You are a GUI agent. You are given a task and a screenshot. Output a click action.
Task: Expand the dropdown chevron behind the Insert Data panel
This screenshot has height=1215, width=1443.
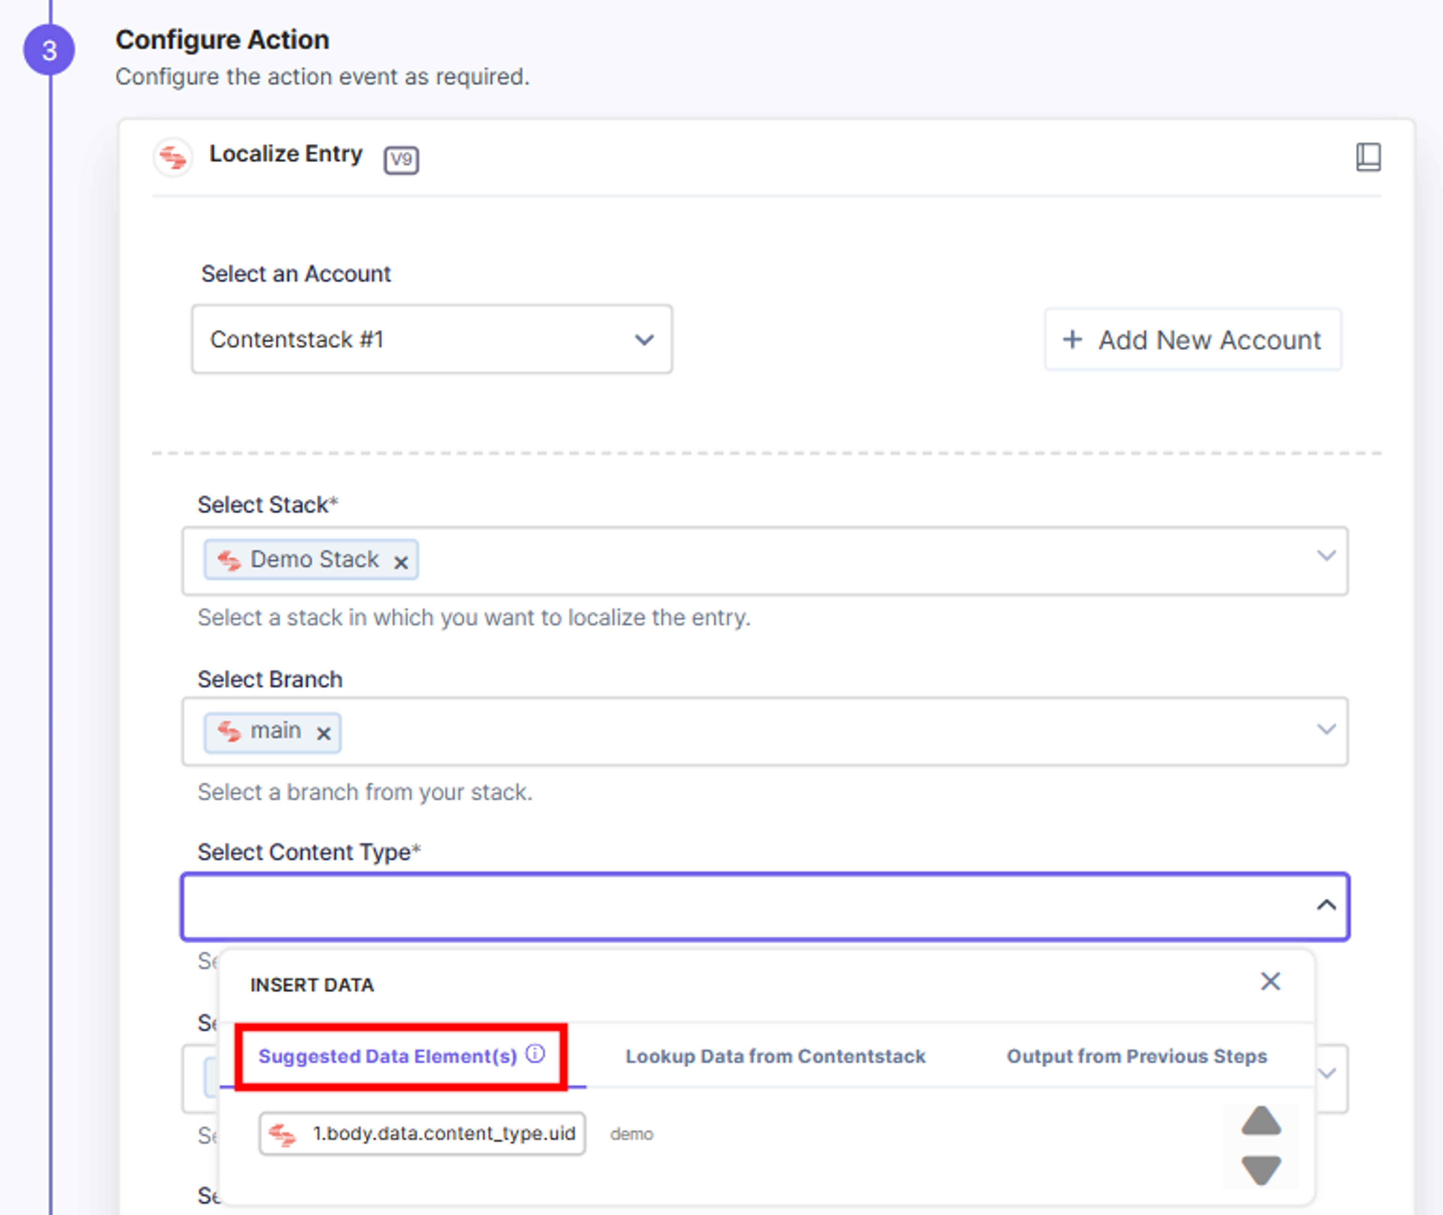click(x=1327, y=1073)
